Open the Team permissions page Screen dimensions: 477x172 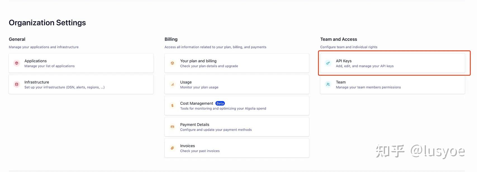coord(392,84)
